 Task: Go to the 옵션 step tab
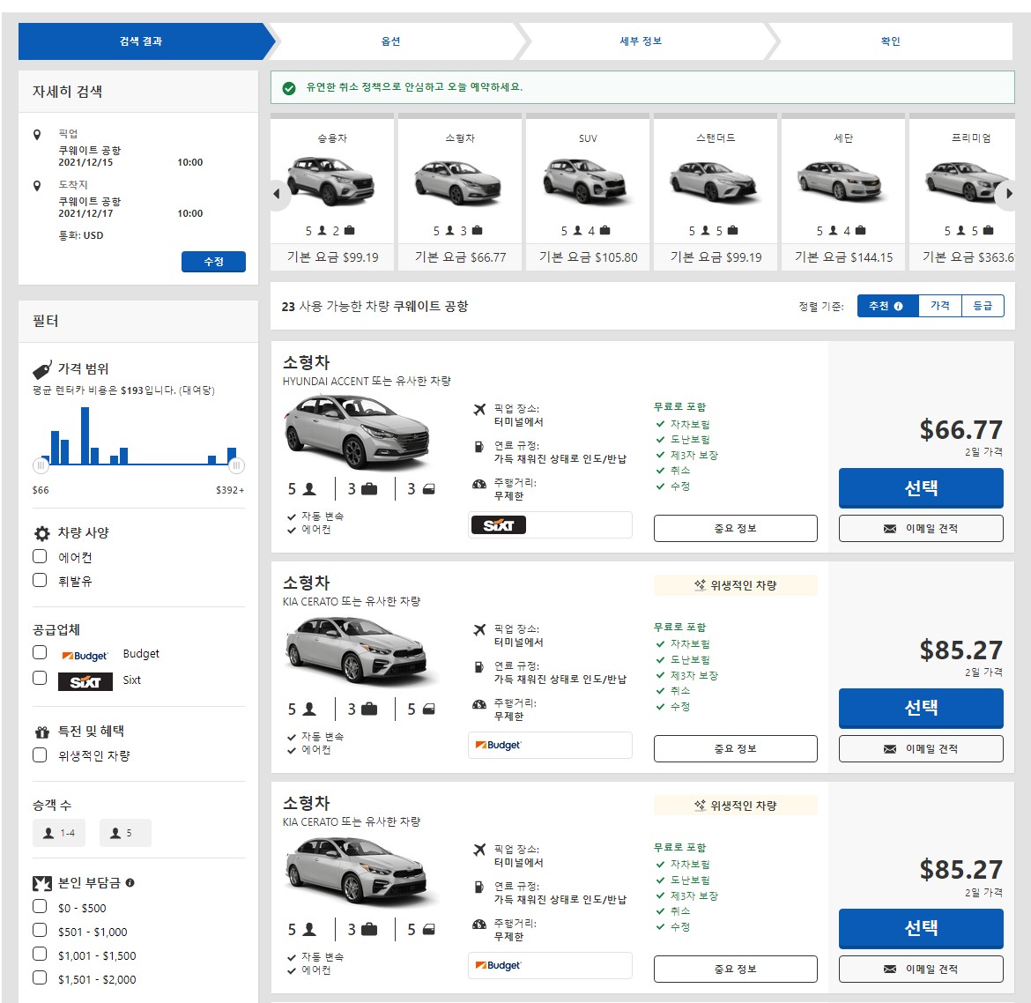pos(390,41)
